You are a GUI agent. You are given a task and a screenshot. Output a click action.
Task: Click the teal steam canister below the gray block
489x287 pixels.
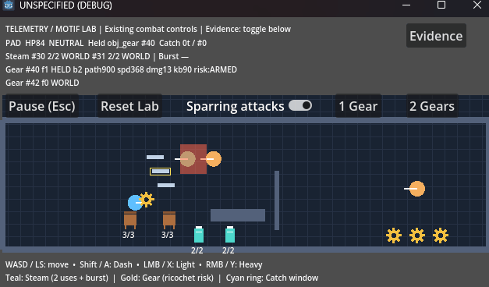click(x=230, y=234)
